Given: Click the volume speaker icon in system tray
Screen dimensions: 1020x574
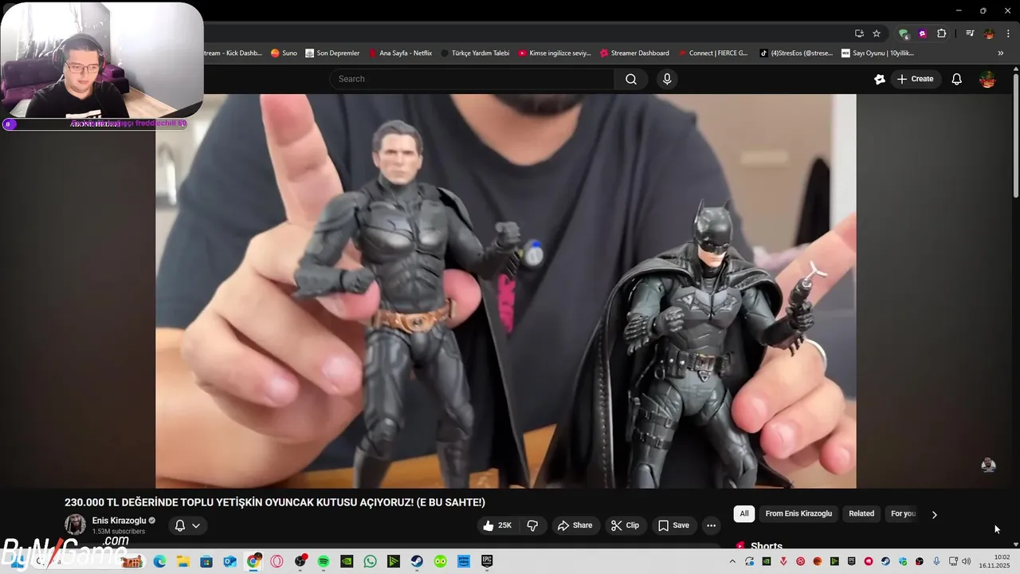Looking at the screenshot, I should click(x=967, y=561).
